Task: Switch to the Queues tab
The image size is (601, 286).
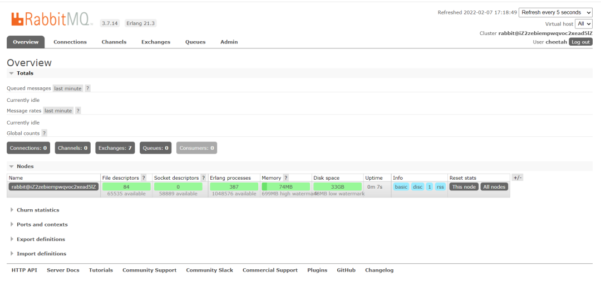Action: [x=195, y=42]
